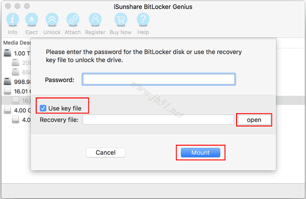
Task: Uncheck the Use key file checkbox
Action: click(43, 108)
